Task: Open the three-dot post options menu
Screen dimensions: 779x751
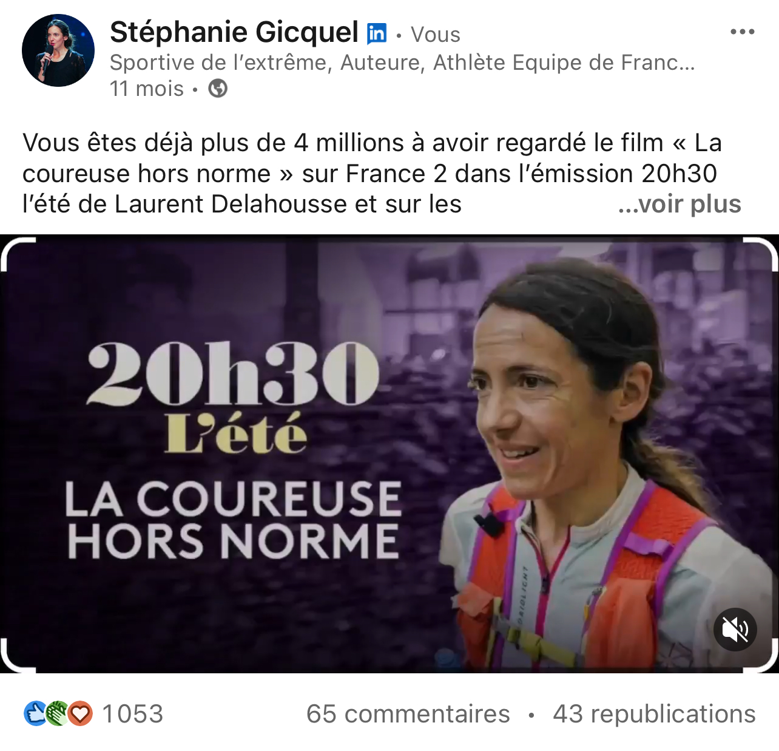Action: [742, 32]
